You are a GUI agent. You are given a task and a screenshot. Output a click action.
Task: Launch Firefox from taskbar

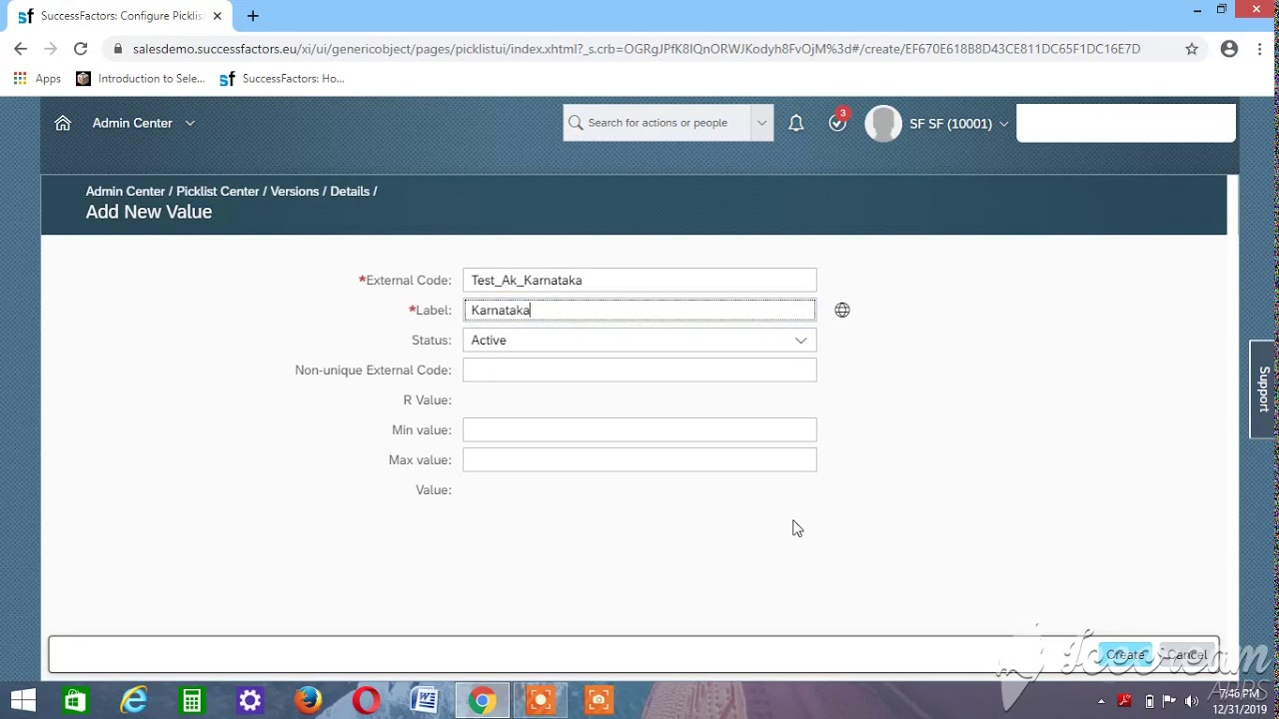point(308,700)
